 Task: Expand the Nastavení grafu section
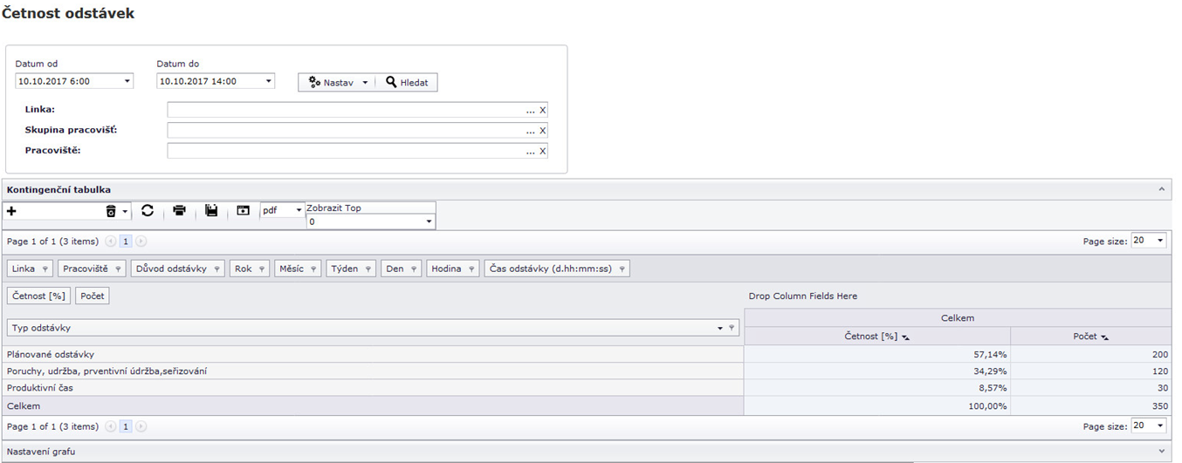click(1161, 452)
